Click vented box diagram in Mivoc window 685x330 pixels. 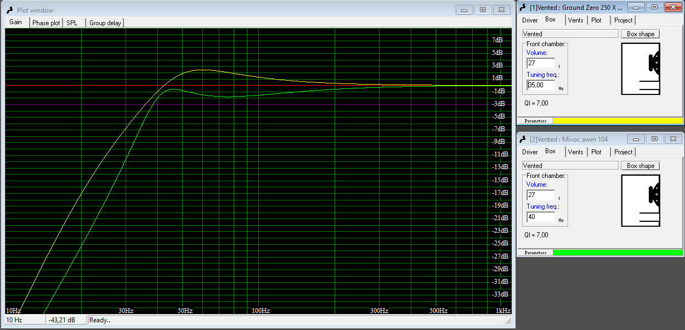(641, 200)
